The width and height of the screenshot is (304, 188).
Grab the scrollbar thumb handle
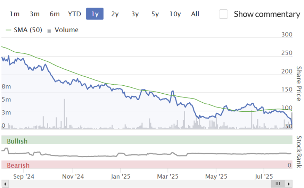[278, 184]
